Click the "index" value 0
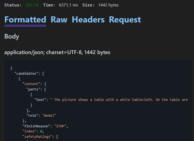194x141 pixels. coord(41,131)
